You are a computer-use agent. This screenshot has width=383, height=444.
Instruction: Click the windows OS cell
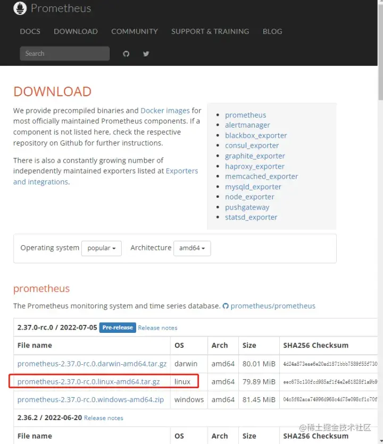click(x=189, y=399)
